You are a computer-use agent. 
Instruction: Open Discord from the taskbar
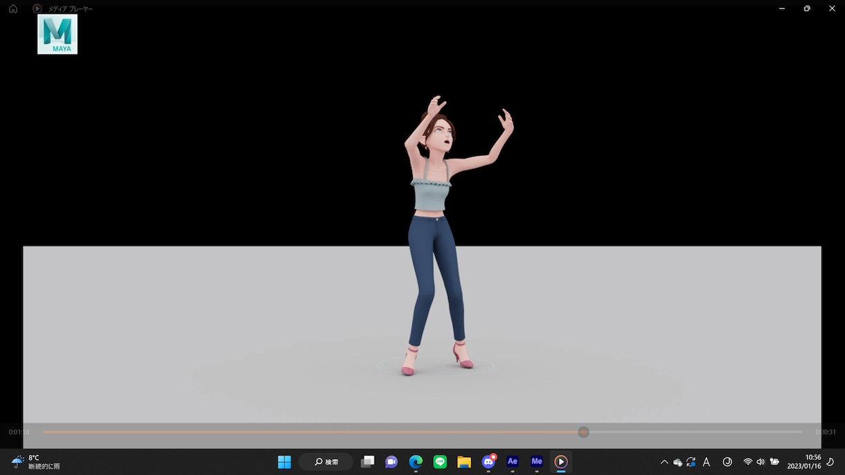click(x=488, y=462)
